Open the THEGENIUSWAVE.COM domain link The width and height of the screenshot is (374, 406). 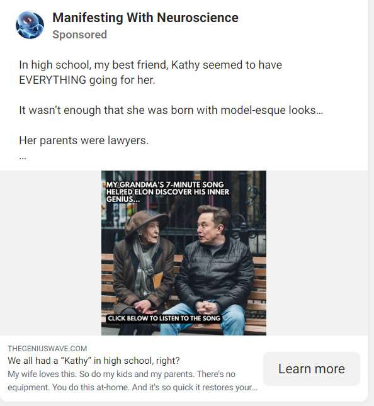47,349
